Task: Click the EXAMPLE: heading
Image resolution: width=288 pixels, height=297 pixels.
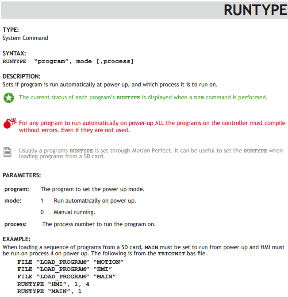Action: pyautogui.click(x=16, y=239)
